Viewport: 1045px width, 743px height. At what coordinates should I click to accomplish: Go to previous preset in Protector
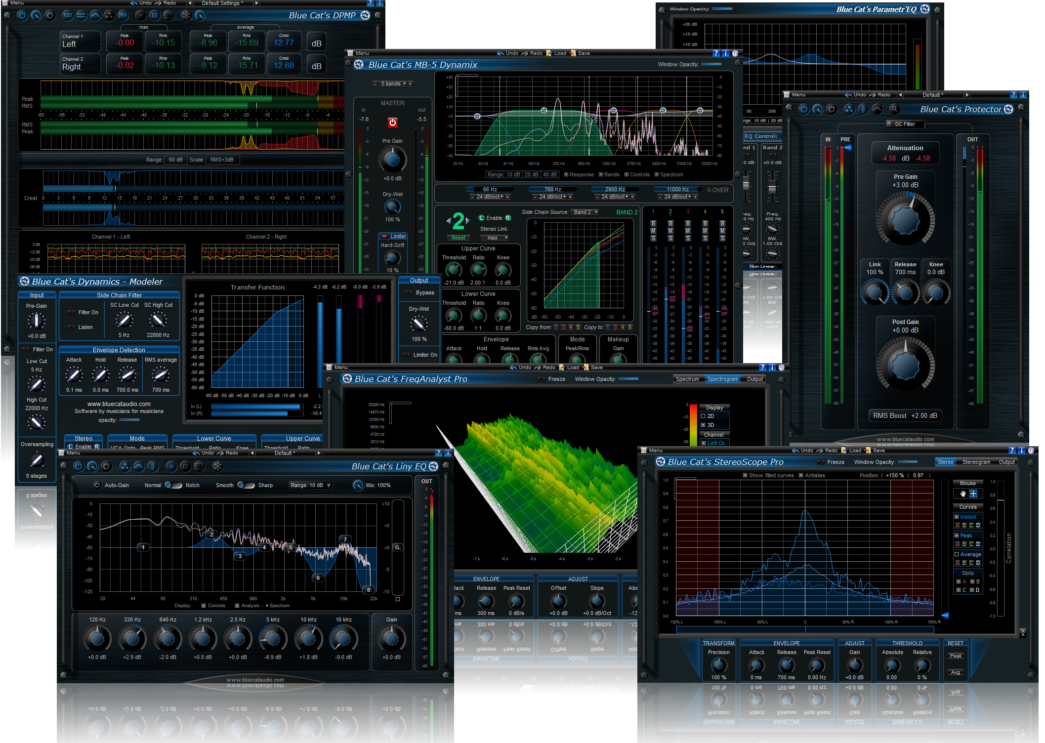(901, 94)
